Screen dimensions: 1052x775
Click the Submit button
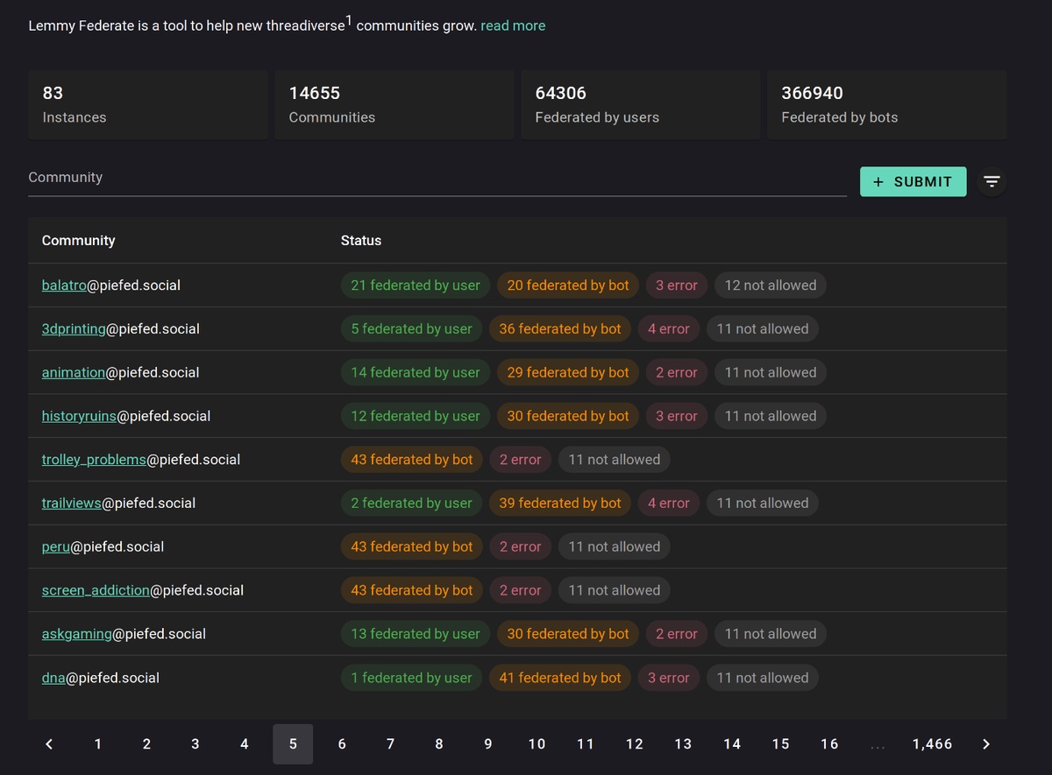point(913,181)
